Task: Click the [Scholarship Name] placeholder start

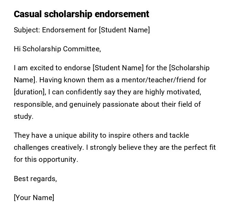Action: [189, 68]
